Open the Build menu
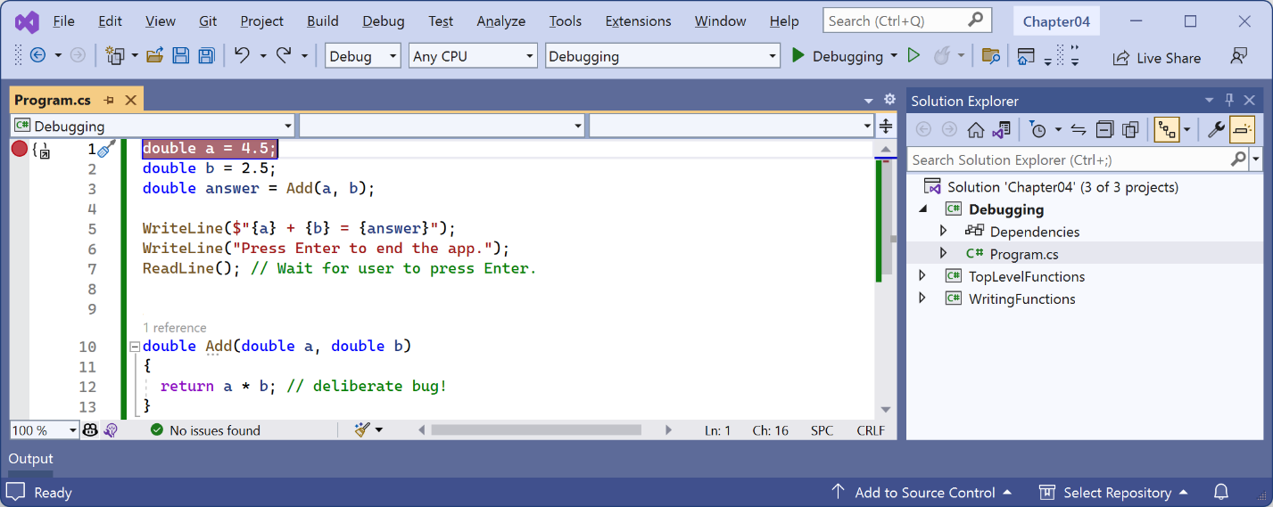 tap(323, 21)
